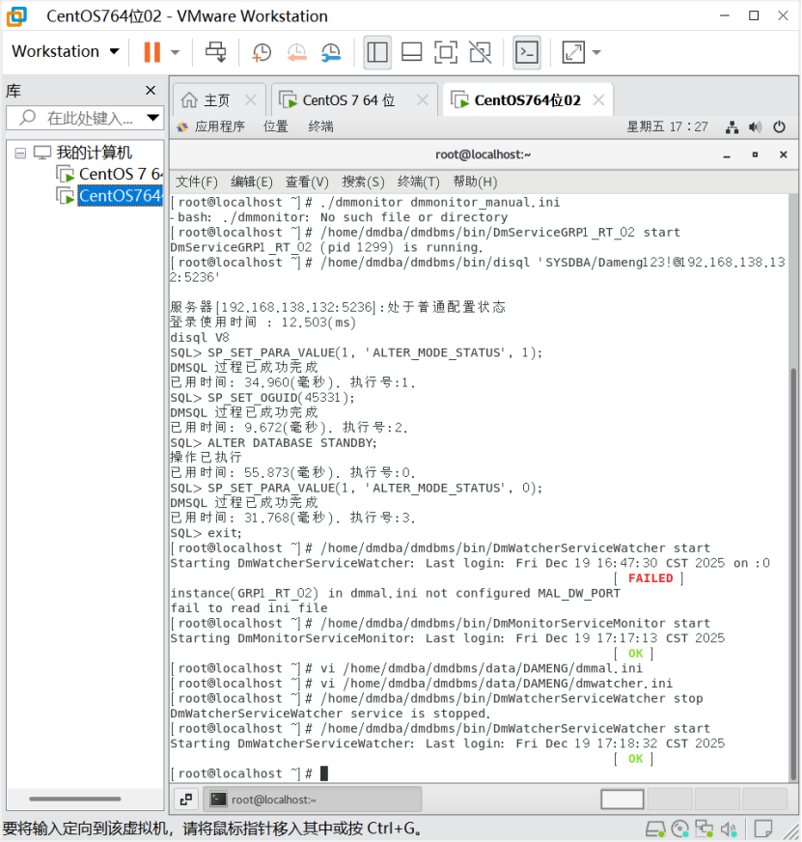Open the library search filter dropdown

click(153, 118)
